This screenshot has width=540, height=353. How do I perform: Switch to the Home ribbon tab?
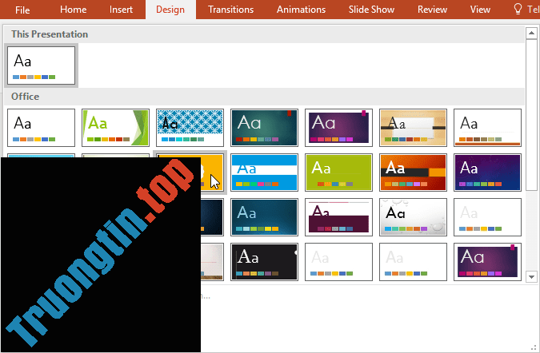click(x=73, y=10)
